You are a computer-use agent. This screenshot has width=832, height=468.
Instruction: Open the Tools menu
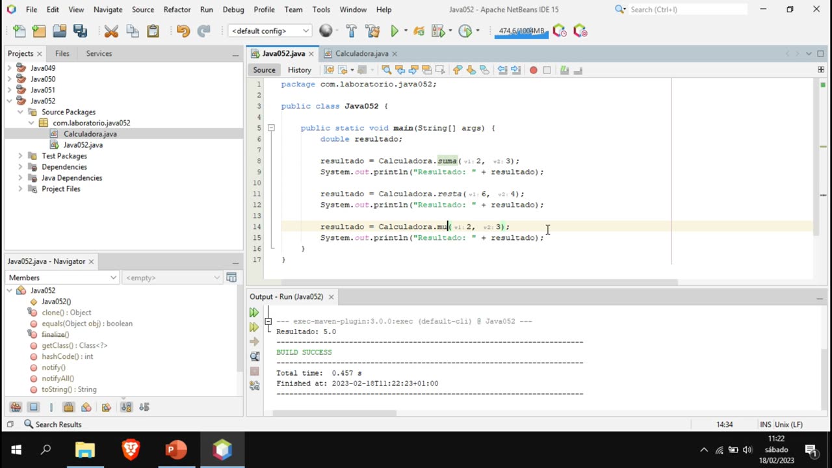[x=321, y=9]
